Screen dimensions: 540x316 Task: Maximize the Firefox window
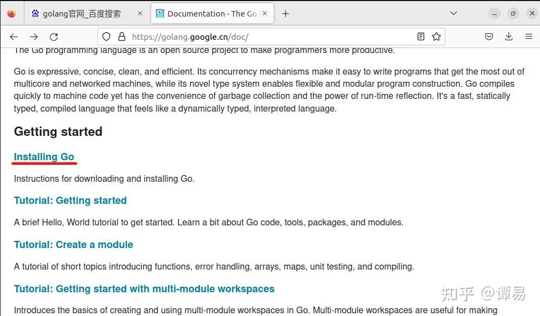(513, 14)
